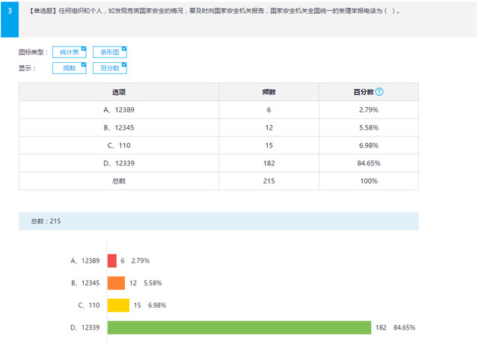The width and height of the screenshot is (478, 346).
Task: Click the help icon beside 百分数 header
Action: (x=379, y=92)
